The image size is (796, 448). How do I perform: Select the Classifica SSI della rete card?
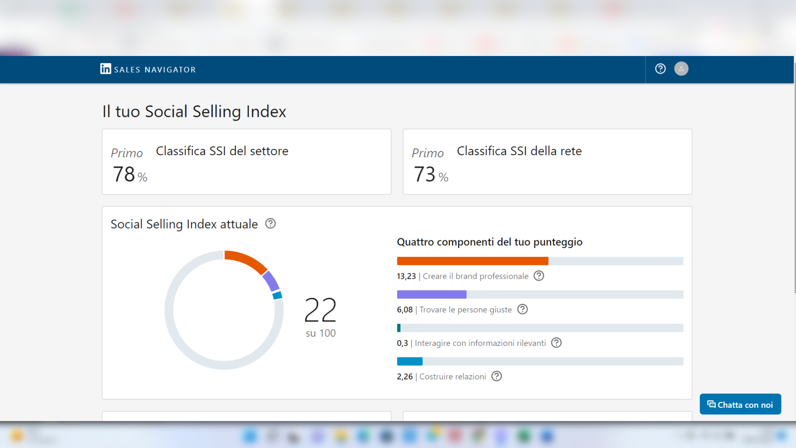[547, 161]
